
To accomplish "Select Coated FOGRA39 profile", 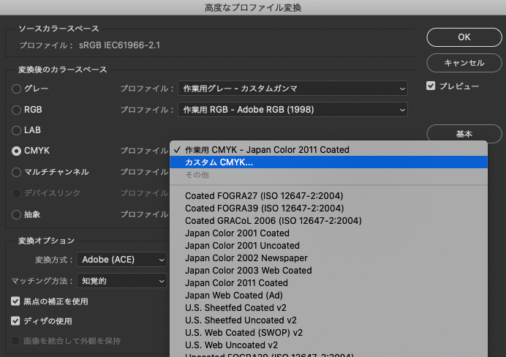I will tap(328, 208).
